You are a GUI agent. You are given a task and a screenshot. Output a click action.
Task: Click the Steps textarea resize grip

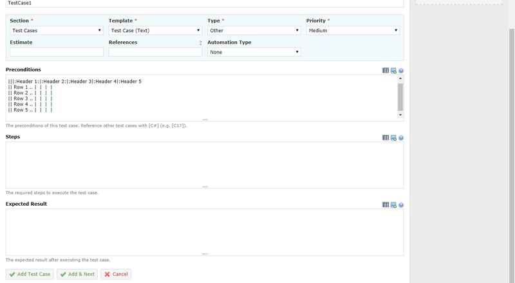tap(205, 187)
